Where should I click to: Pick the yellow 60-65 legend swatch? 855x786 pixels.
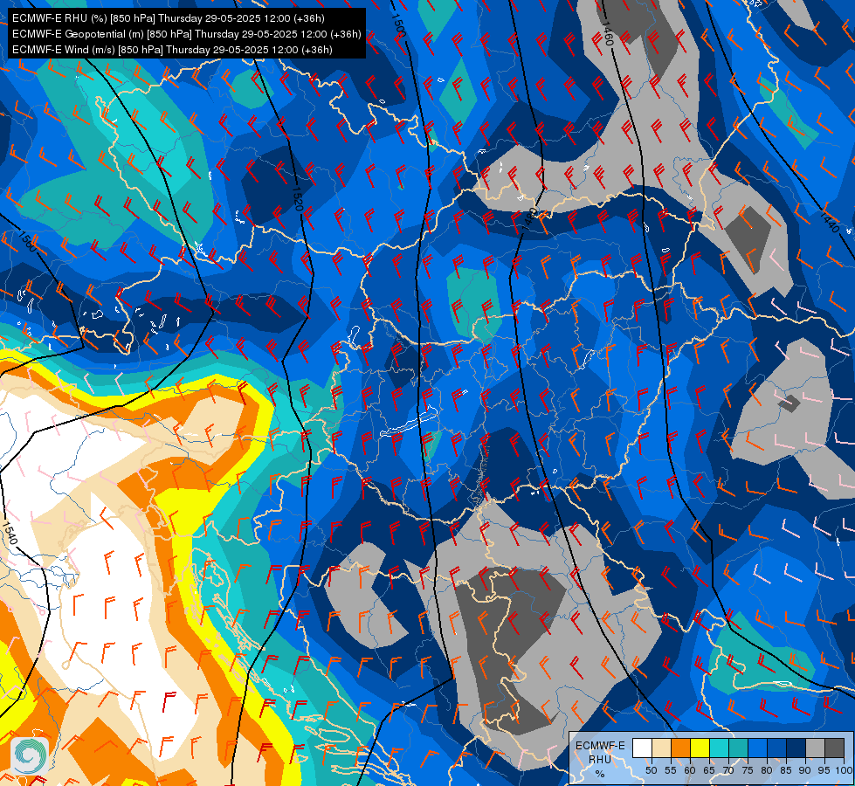click(x=700, y=748)
